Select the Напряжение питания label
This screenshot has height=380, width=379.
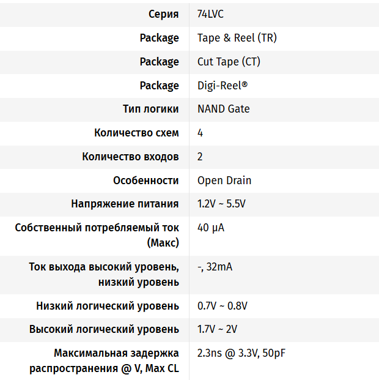[125, 204]
